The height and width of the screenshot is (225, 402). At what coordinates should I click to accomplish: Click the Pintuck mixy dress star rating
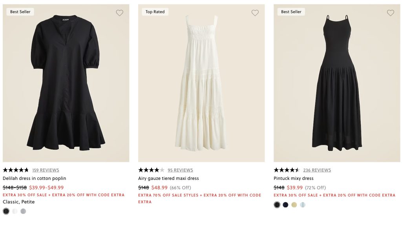click(x=287, y=170)
